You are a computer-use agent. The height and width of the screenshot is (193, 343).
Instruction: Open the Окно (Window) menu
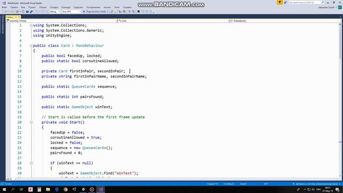117,7
